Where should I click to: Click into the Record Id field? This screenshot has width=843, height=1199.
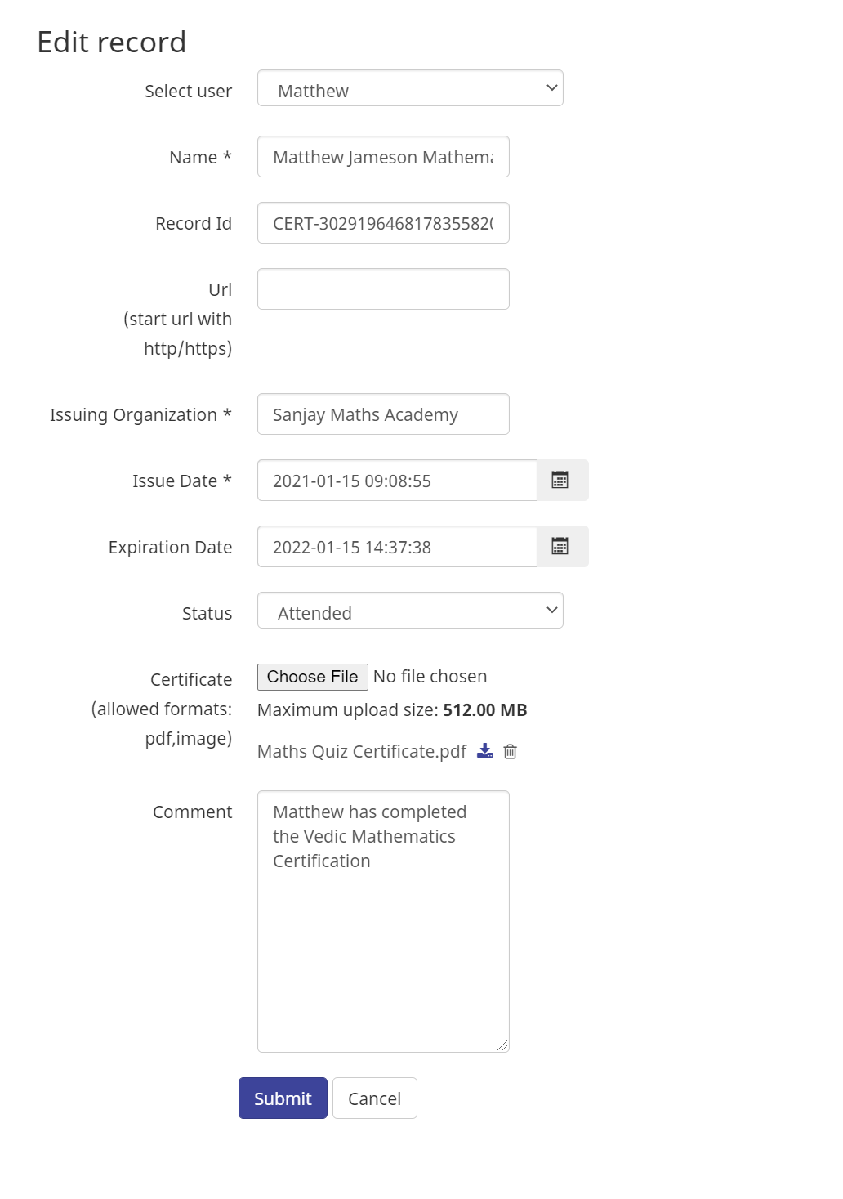pos(382,223)
